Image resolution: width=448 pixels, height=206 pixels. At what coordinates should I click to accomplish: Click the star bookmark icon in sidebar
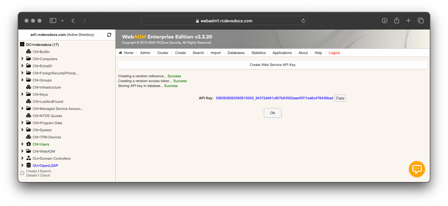22,173
